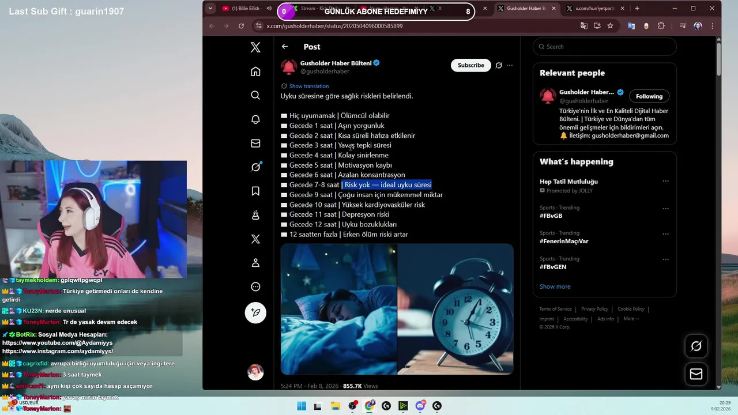
Task: Open Premium X icon above the Profile icon
Action: pos(255,239)
